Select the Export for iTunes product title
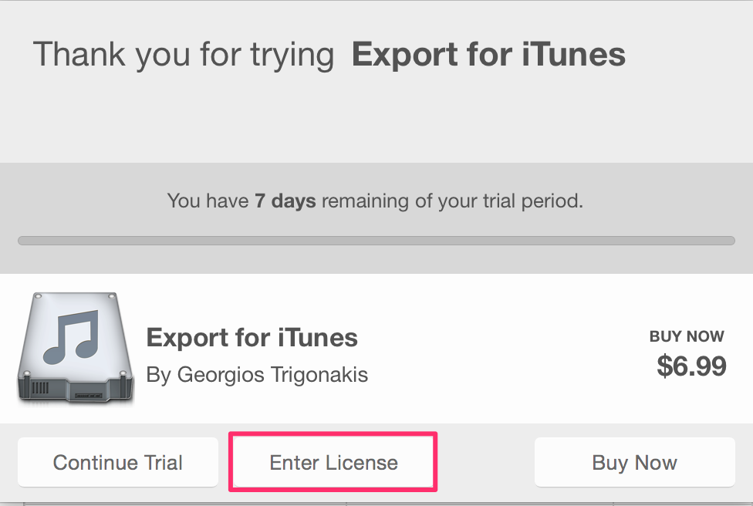Viewport: 753px width, 506px height. coord(252,338)
